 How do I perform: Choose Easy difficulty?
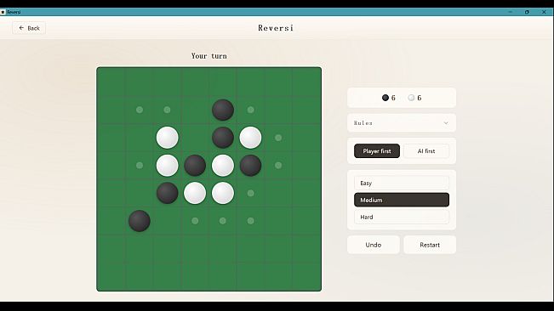(x=402, y=183)
